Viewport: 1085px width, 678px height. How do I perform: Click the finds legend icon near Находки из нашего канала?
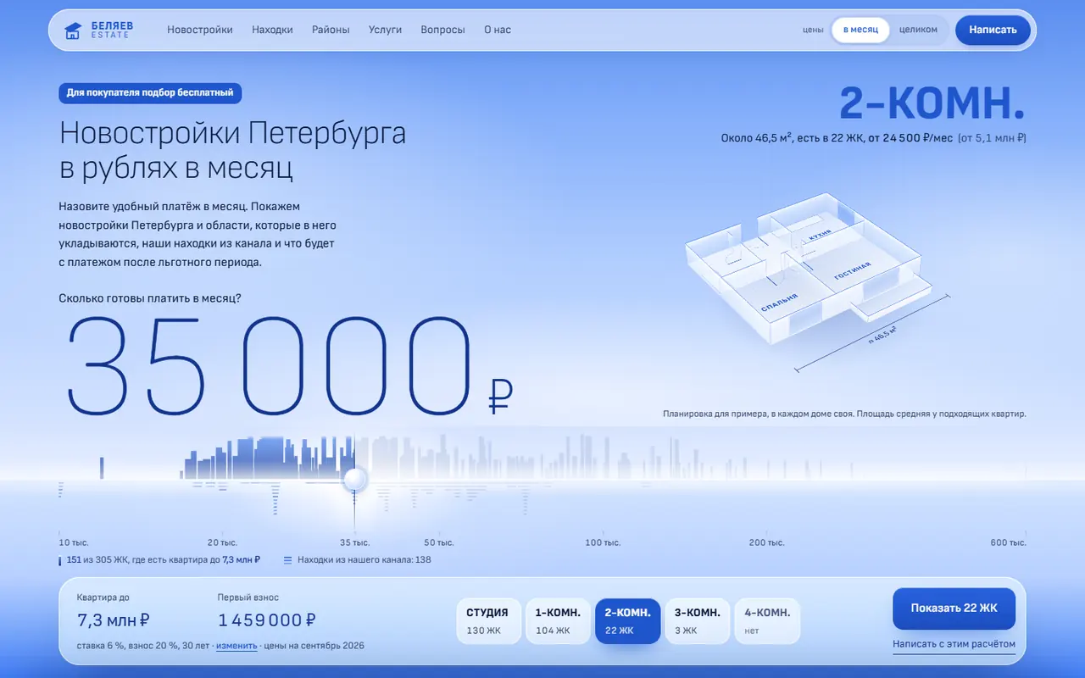pos(287,560)
